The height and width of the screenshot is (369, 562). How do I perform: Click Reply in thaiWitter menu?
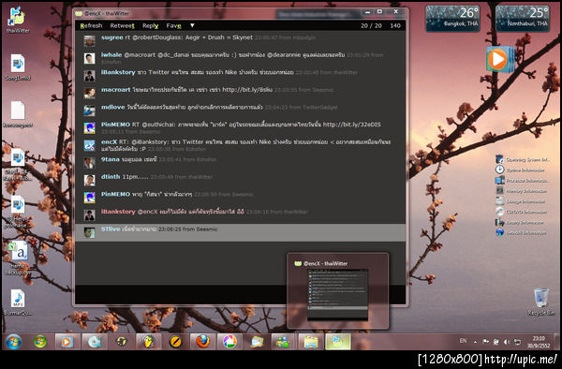pyautogui.click(x=150, y=26)
